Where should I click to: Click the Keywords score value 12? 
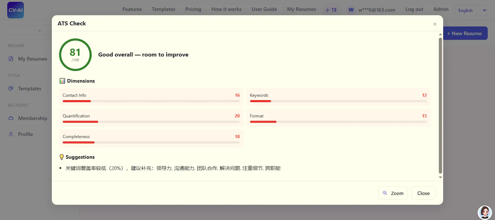click(x=424, y=95)
